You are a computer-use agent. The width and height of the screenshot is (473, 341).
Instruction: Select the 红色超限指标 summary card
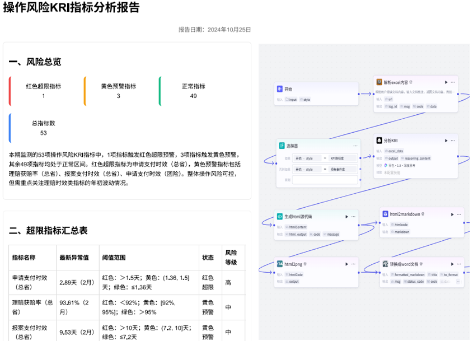coord(44,91)
